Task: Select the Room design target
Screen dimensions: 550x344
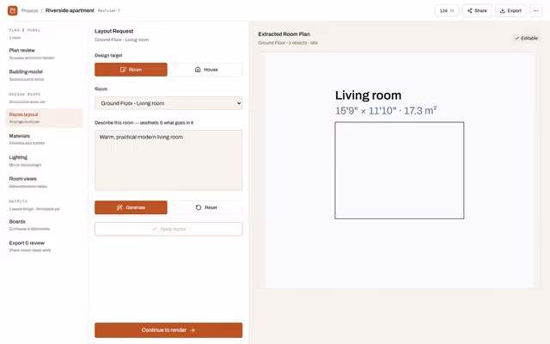Action: (x=131, y=70)
